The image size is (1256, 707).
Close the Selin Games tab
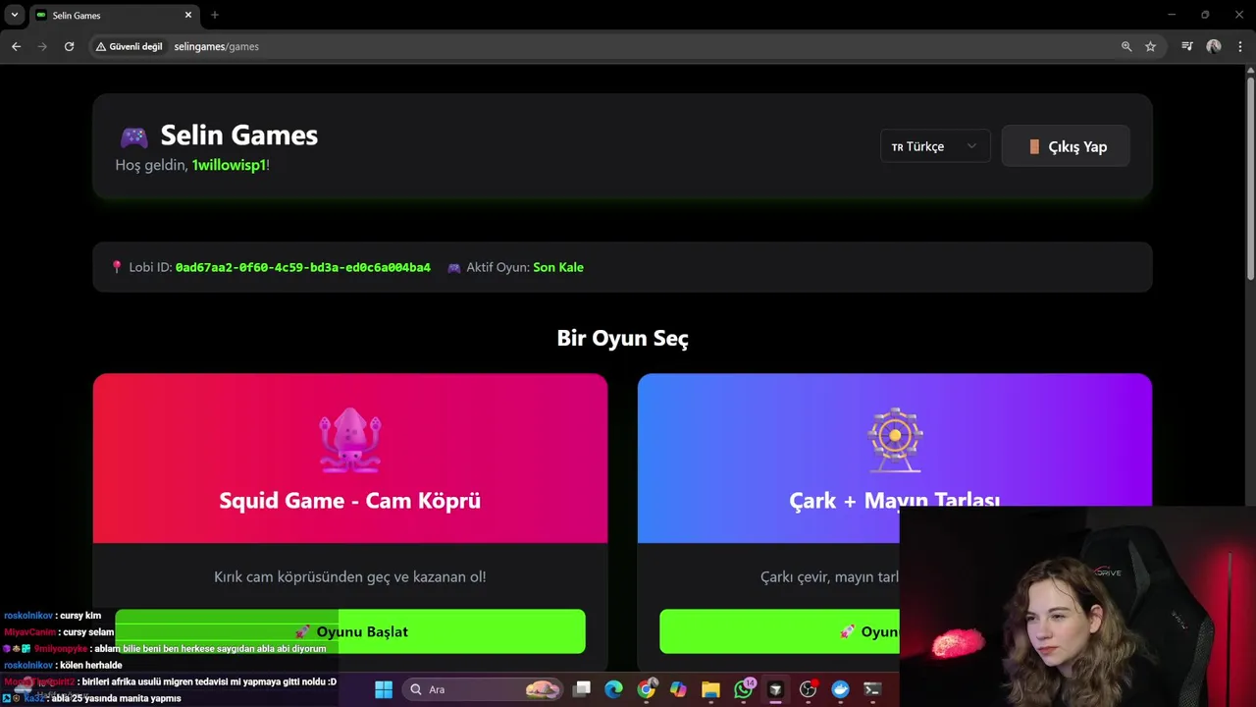point(188,15)
